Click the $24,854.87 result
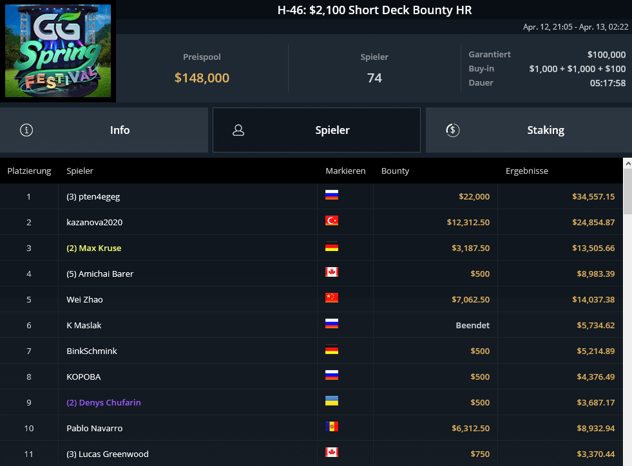 (x=593, y=222)
